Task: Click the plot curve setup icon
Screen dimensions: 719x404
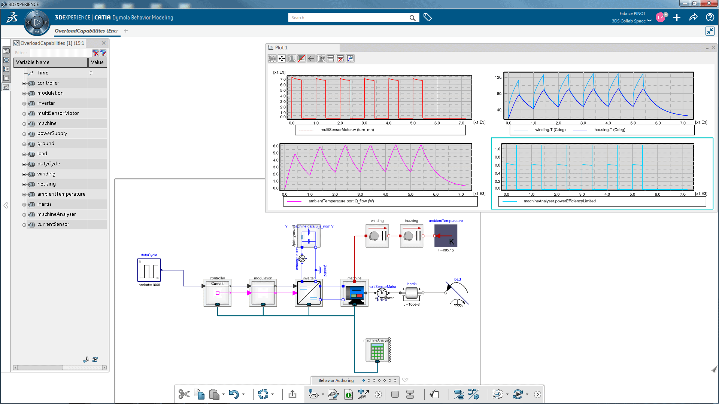Action: [350, 58]
